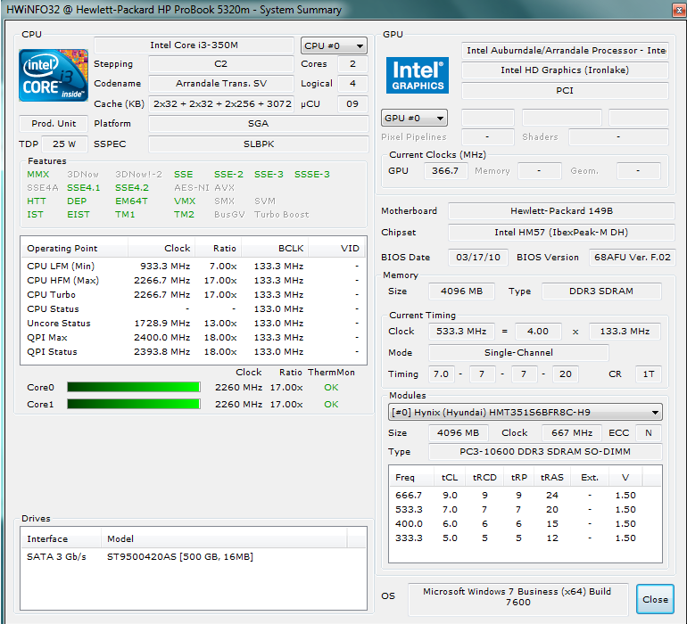Click the Intel HD Graphics (Ironlake) field
This screenshot has height=624, width=687.
[565, 70]
